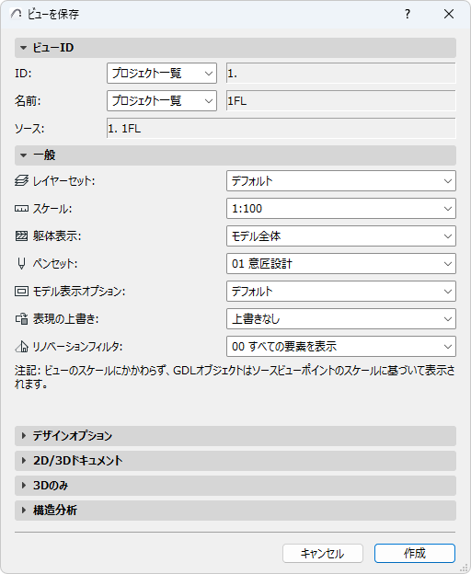Screen dimensions: 471x574
Task: Click the structure display icon
Action: (21, 236)
